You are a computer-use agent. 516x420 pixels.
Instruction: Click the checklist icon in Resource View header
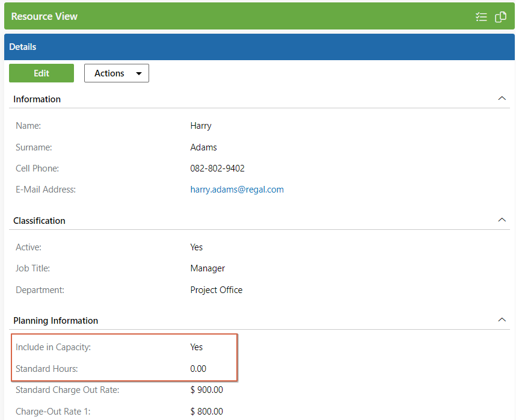[481, 16]
